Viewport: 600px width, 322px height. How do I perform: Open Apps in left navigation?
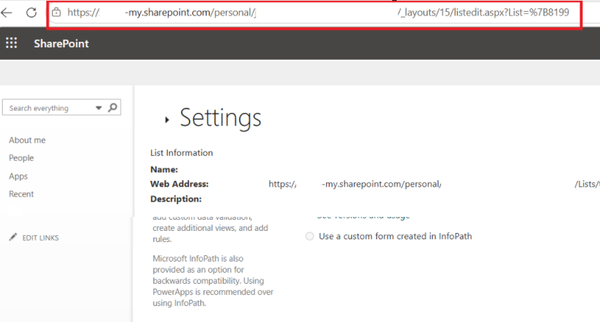coord(18,176)
